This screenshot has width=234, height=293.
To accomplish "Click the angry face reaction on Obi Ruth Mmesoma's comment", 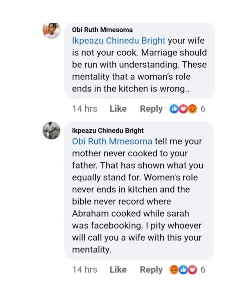I will pyautogui.click(x=192, y=109).
